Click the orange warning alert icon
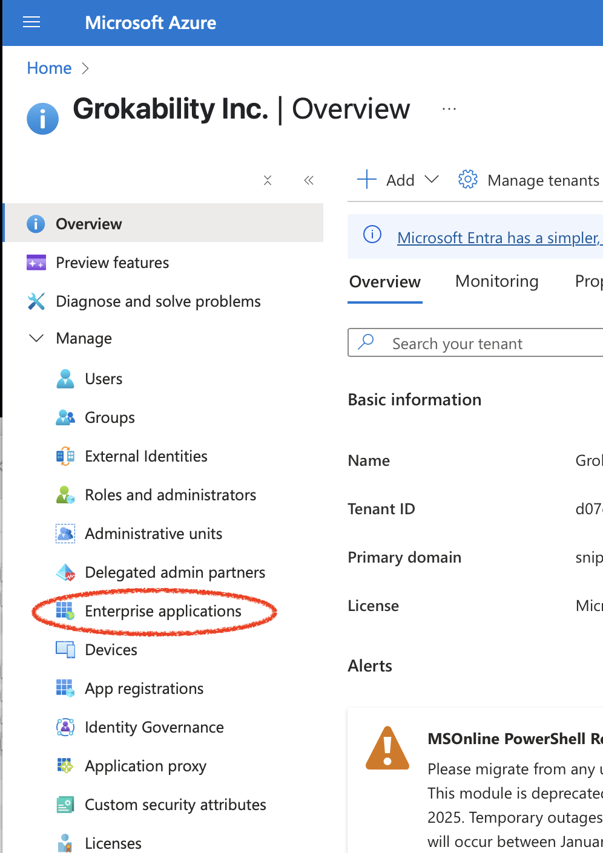 pyautogui.click(x=388, y=748)
